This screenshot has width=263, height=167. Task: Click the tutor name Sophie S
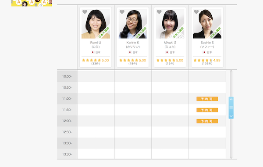point(207,43)
